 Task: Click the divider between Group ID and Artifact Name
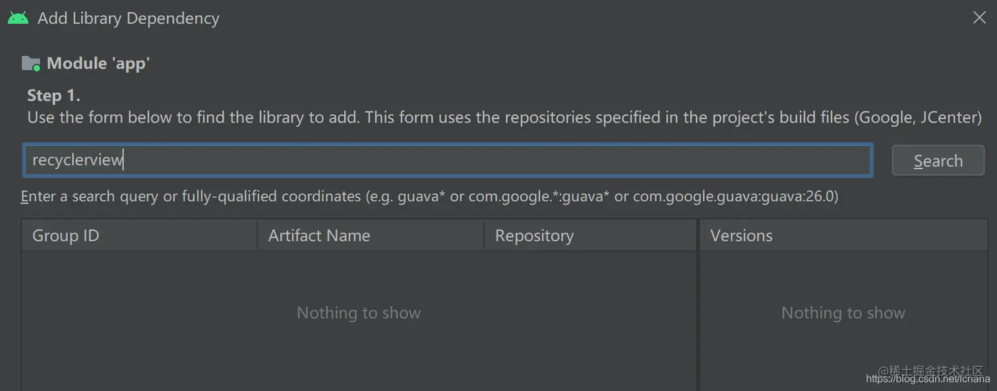click(257, 236)
